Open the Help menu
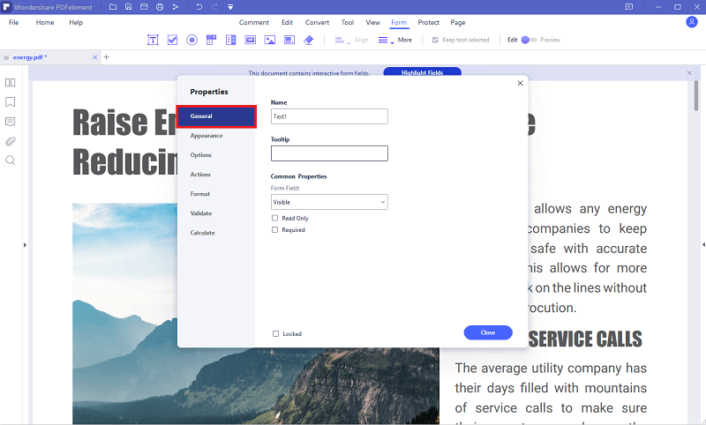706x425 pixels. pos(76,23)
